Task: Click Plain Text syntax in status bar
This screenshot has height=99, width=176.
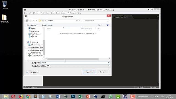Action: [x=153, y=87]
